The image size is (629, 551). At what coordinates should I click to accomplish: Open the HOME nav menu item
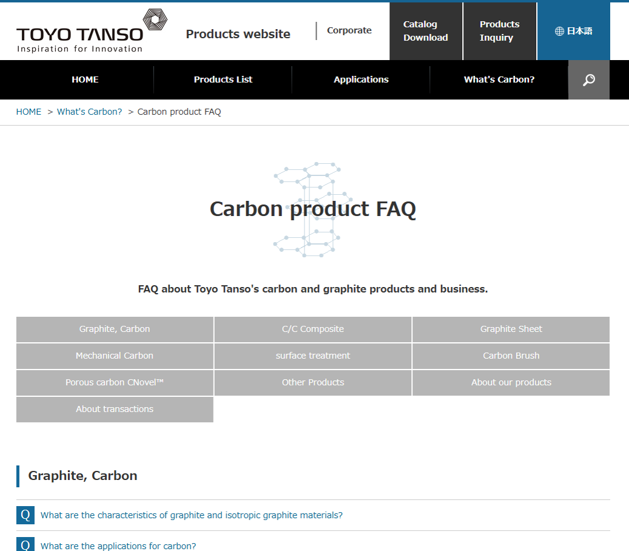pos(85,79)
